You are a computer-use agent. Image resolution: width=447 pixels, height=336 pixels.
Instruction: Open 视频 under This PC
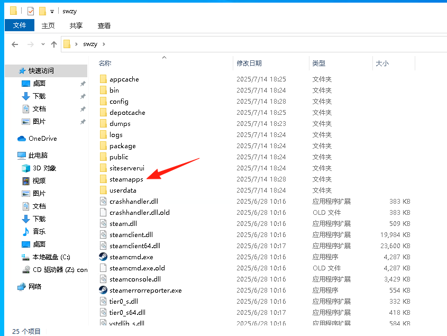pyautogui.click(x=39, y=181)
